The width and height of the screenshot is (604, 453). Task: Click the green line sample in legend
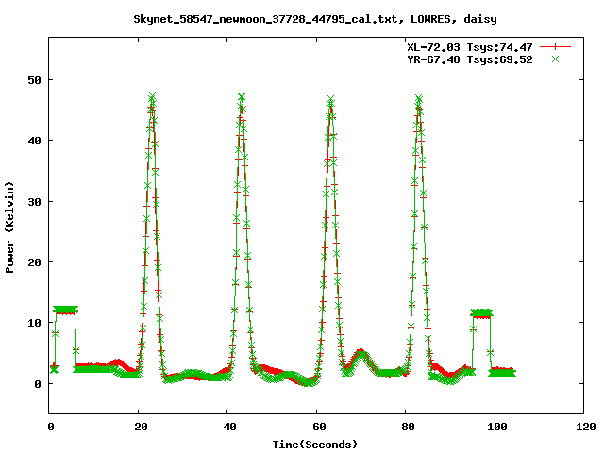[x=555, y=59]
